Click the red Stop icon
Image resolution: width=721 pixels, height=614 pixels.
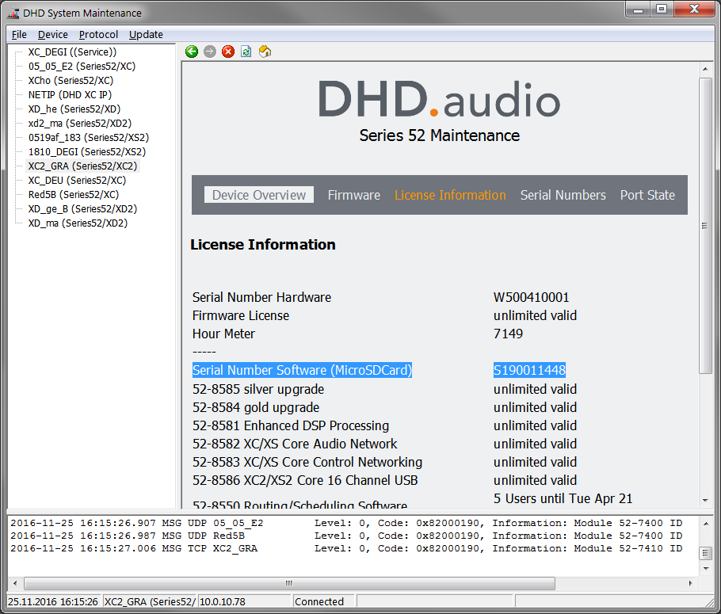click(x=228, y=51)
